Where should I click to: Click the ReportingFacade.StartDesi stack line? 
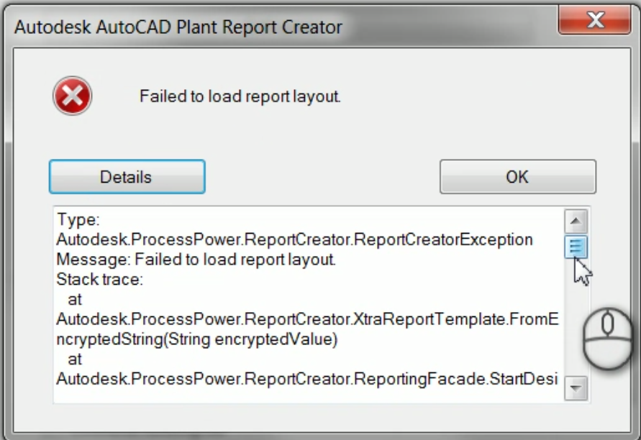click(306, 379)
